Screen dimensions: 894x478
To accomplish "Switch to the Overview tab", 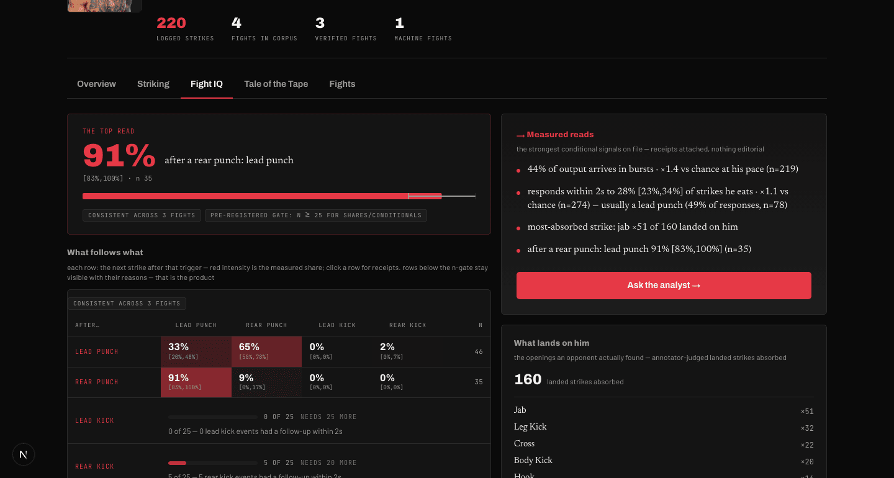I will [96, 84].
